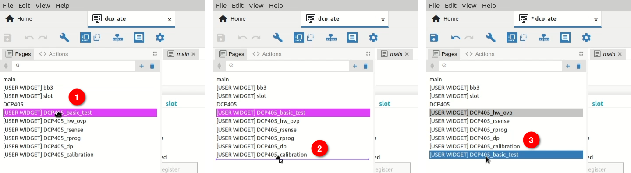Viewport: 631px width, 173px height.
Task: Select grey-highlighted DCP405_hw_ovp row in right panel
Action: pyautogui.click(x=506, y=113)
